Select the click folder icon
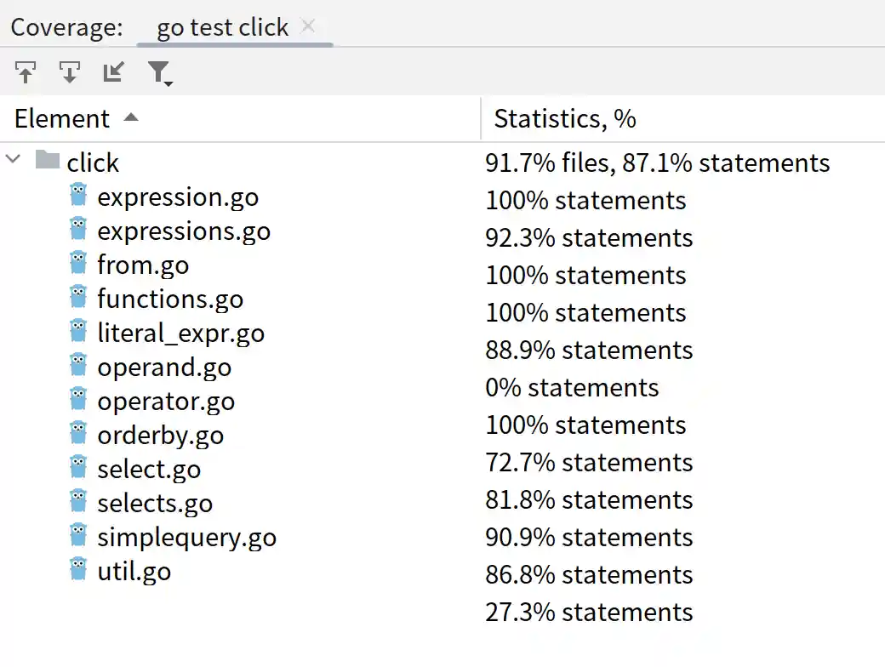 click(x=48, y=159)
